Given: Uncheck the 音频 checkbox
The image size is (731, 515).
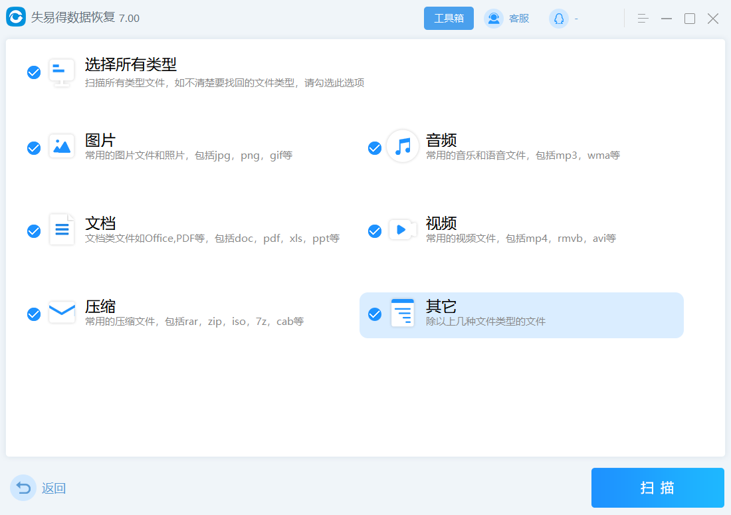Looking at the screenshot, I should (375, 148).
